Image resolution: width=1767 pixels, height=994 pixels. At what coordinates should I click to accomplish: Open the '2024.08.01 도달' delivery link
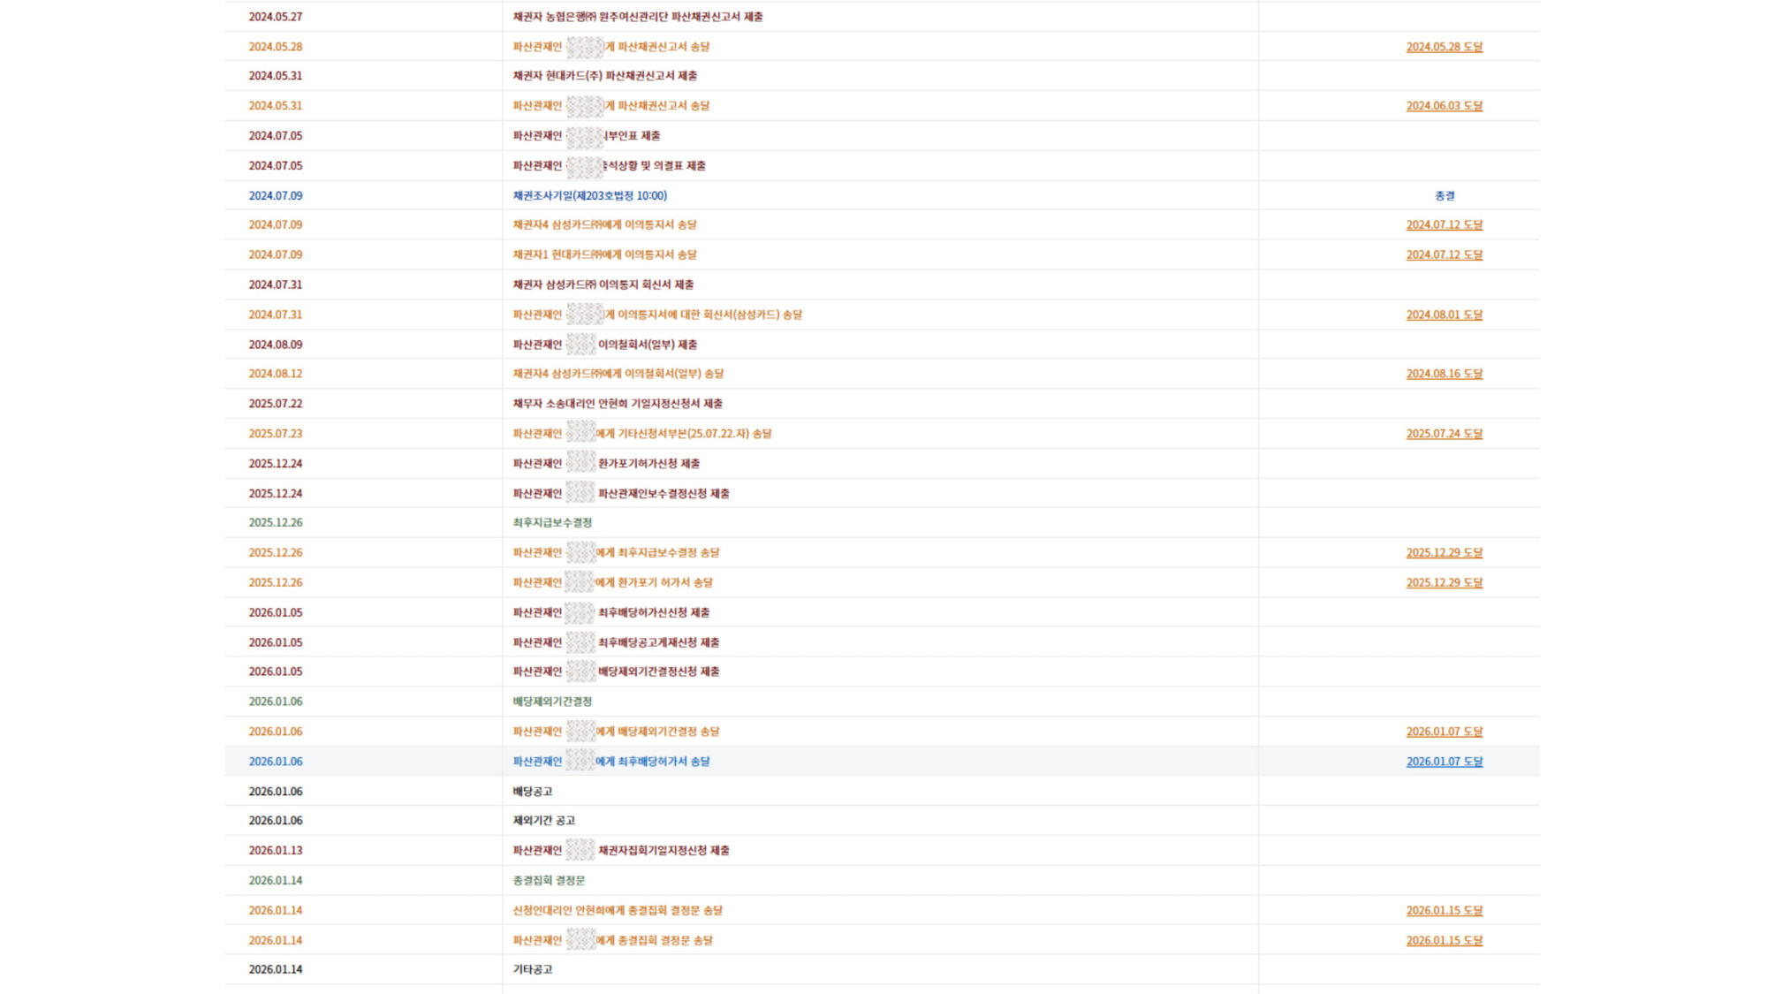coord(1445,315)
